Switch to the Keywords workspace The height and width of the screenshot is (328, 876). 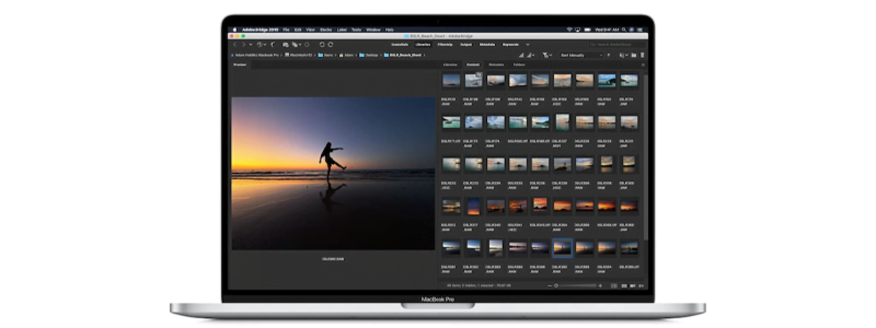511,44
